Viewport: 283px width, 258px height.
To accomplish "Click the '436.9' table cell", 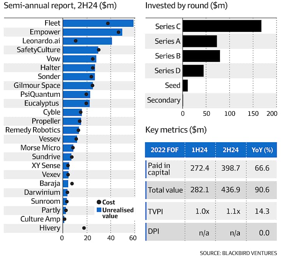I will [x=231, y=190].
